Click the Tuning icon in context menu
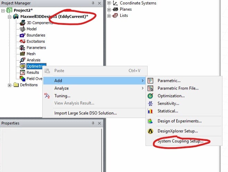This screenshot has height=172, width=228. click(47, 96)
